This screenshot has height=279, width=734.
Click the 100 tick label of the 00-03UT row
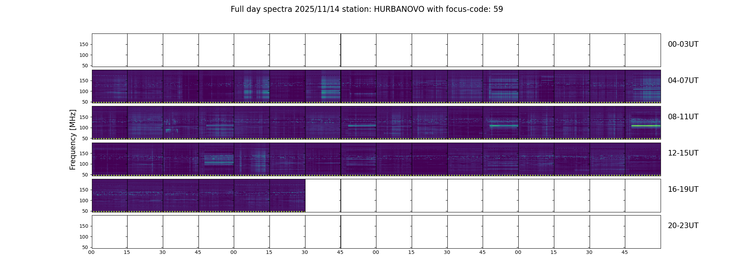point(84,55)
